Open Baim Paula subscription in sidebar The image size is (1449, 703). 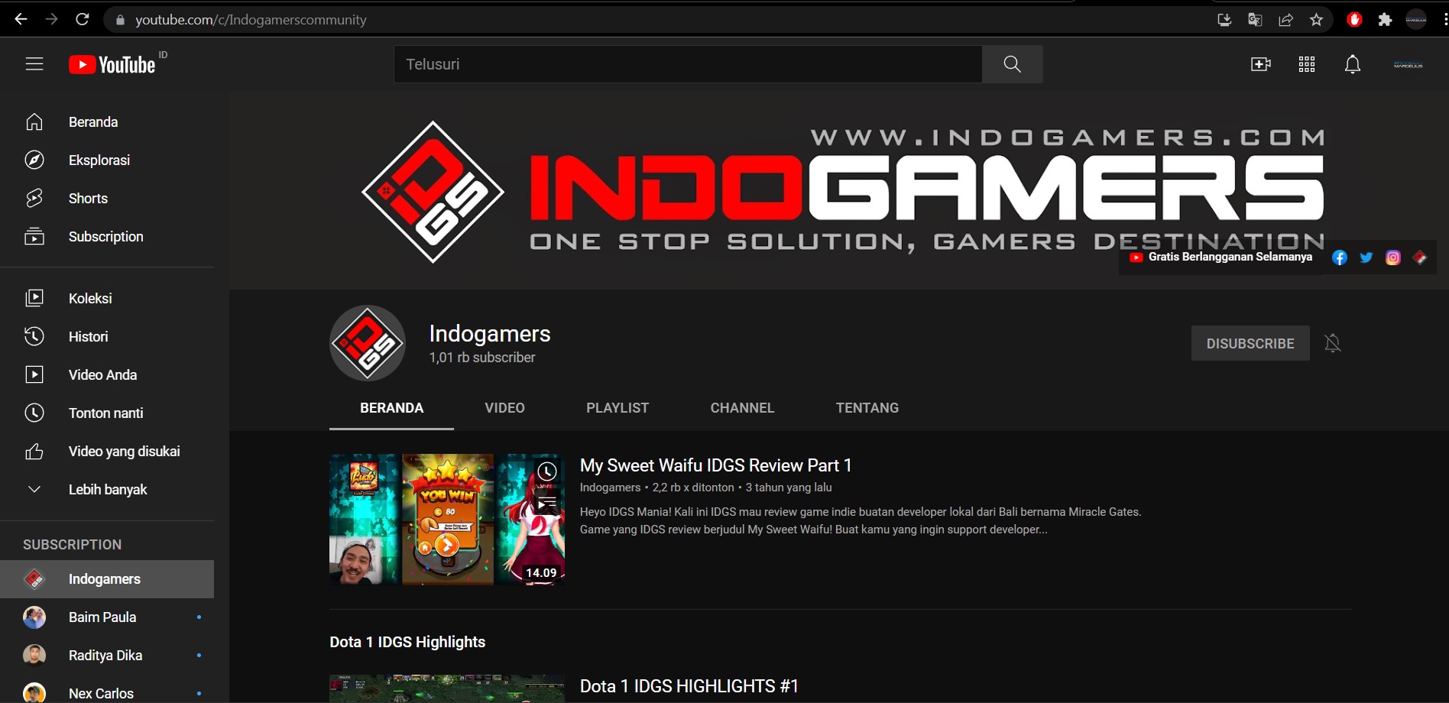(107, 617)
